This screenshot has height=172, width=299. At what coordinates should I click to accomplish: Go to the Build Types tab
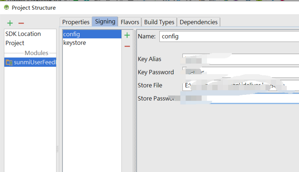click(159, 22)
